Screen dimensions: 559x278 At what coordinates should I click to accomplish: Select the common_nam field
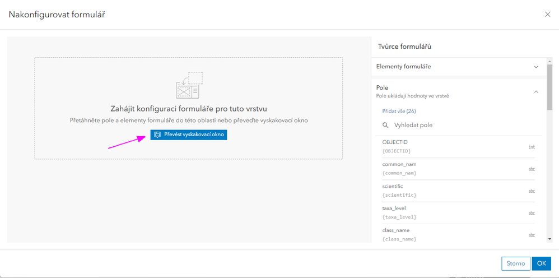click(459, 169)
